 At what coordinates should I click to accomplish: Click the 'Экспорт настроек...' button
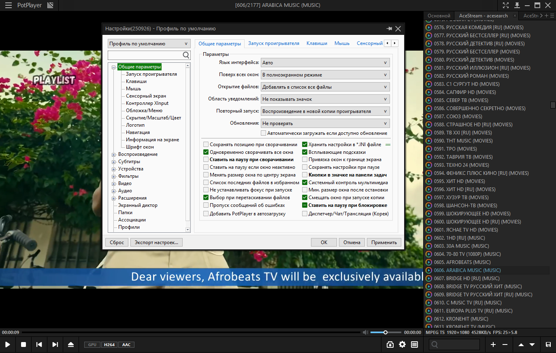coord(156,242)
